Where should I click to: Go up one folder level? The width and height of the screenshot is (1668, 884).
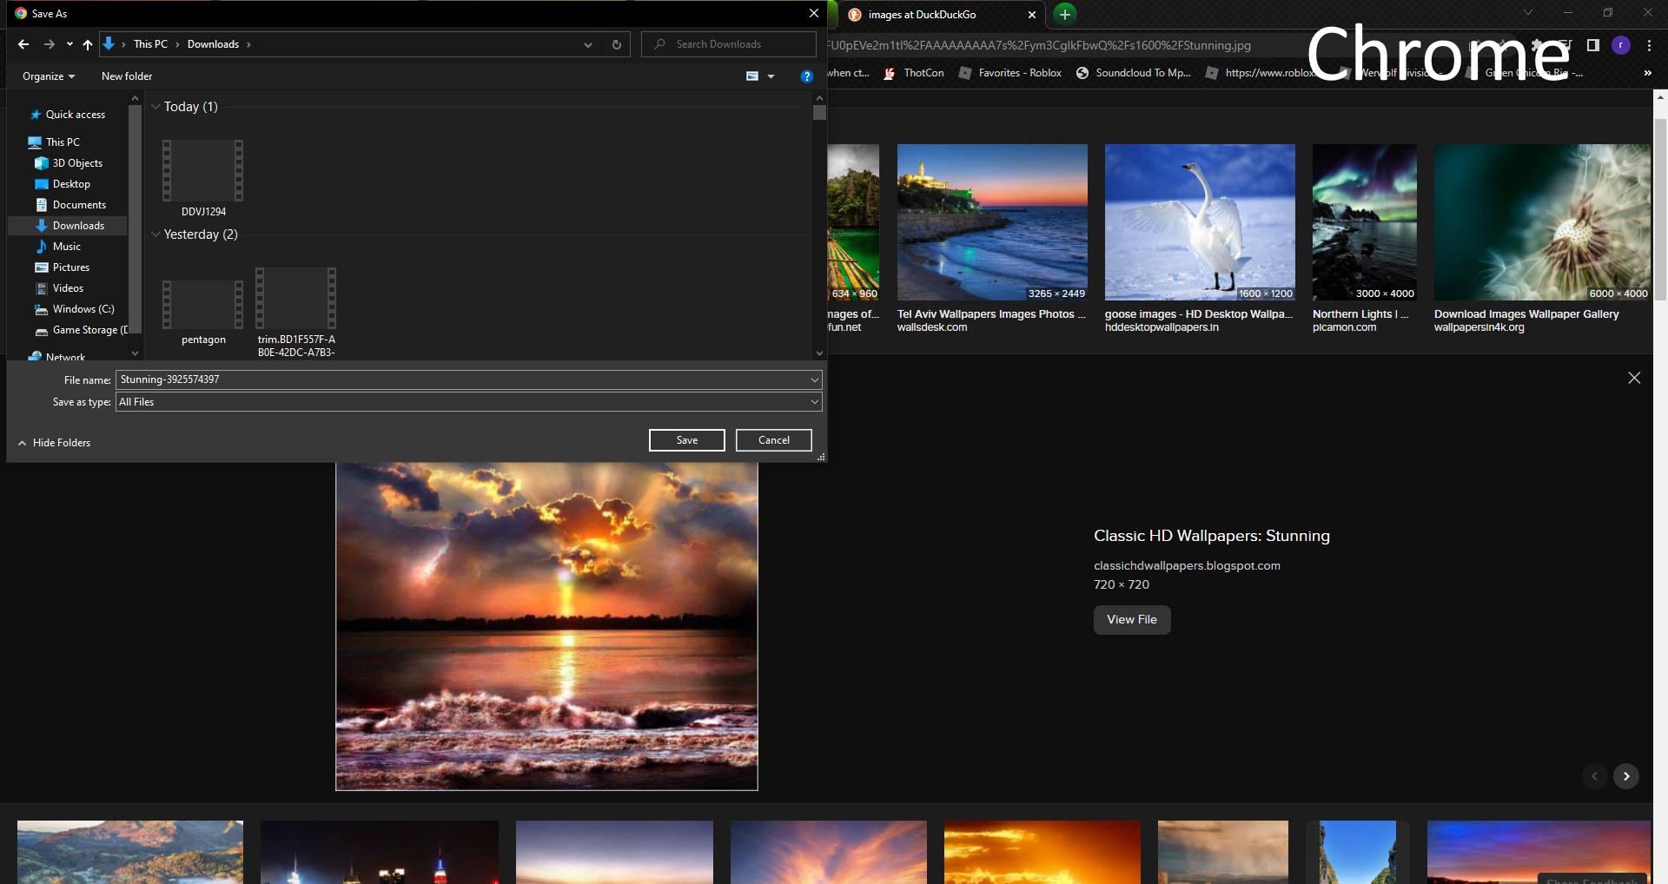[x=88, y=44]
